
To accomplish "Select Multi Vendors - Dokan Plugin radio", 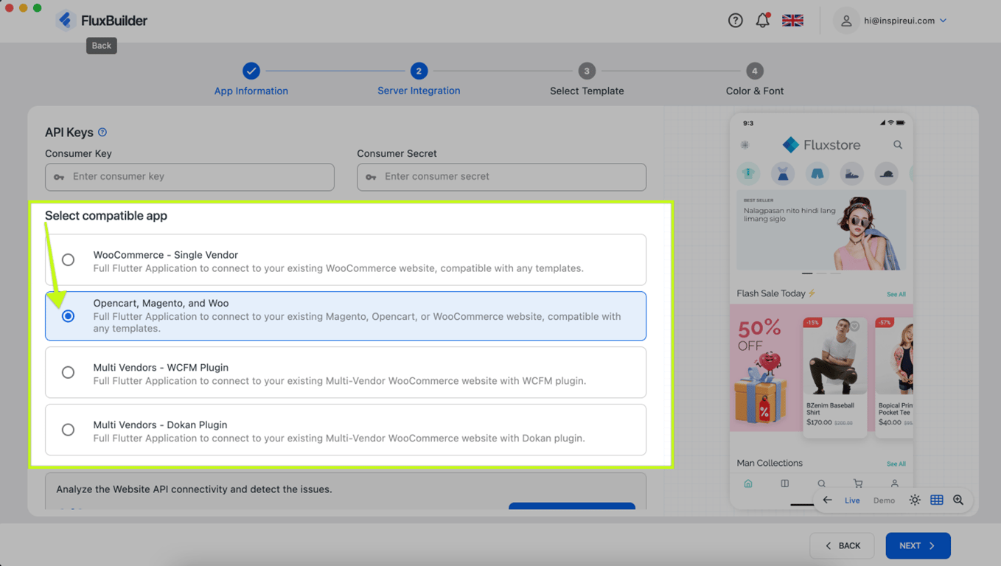I will pyautogui.click(x=68, y=429).
